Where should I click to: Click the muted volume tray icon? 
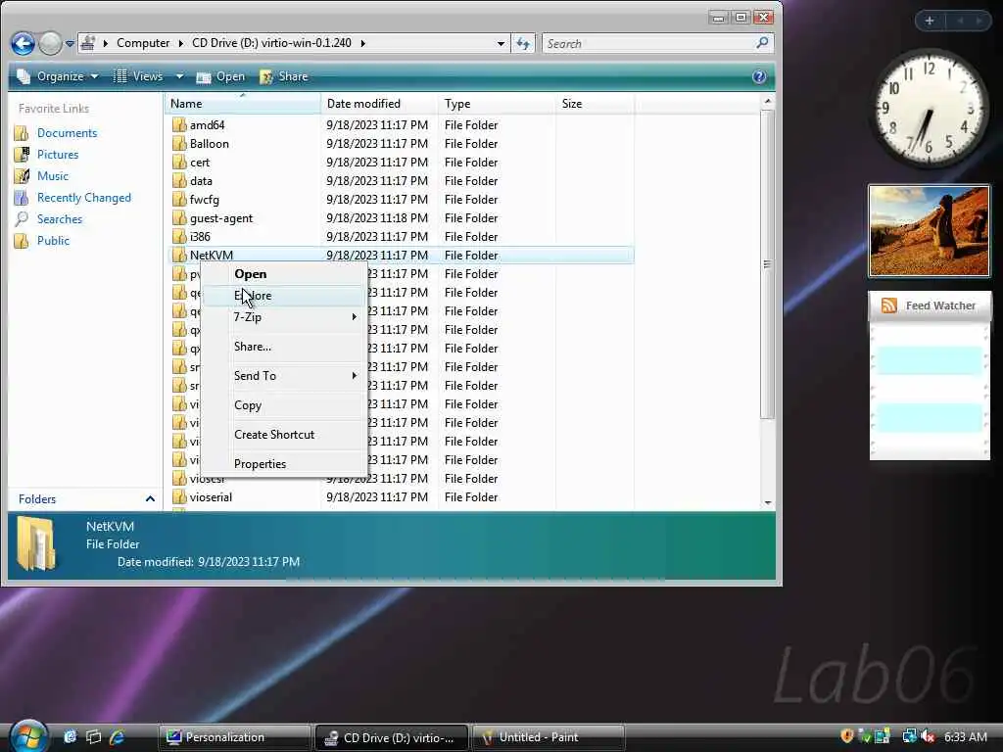point(929,736)
